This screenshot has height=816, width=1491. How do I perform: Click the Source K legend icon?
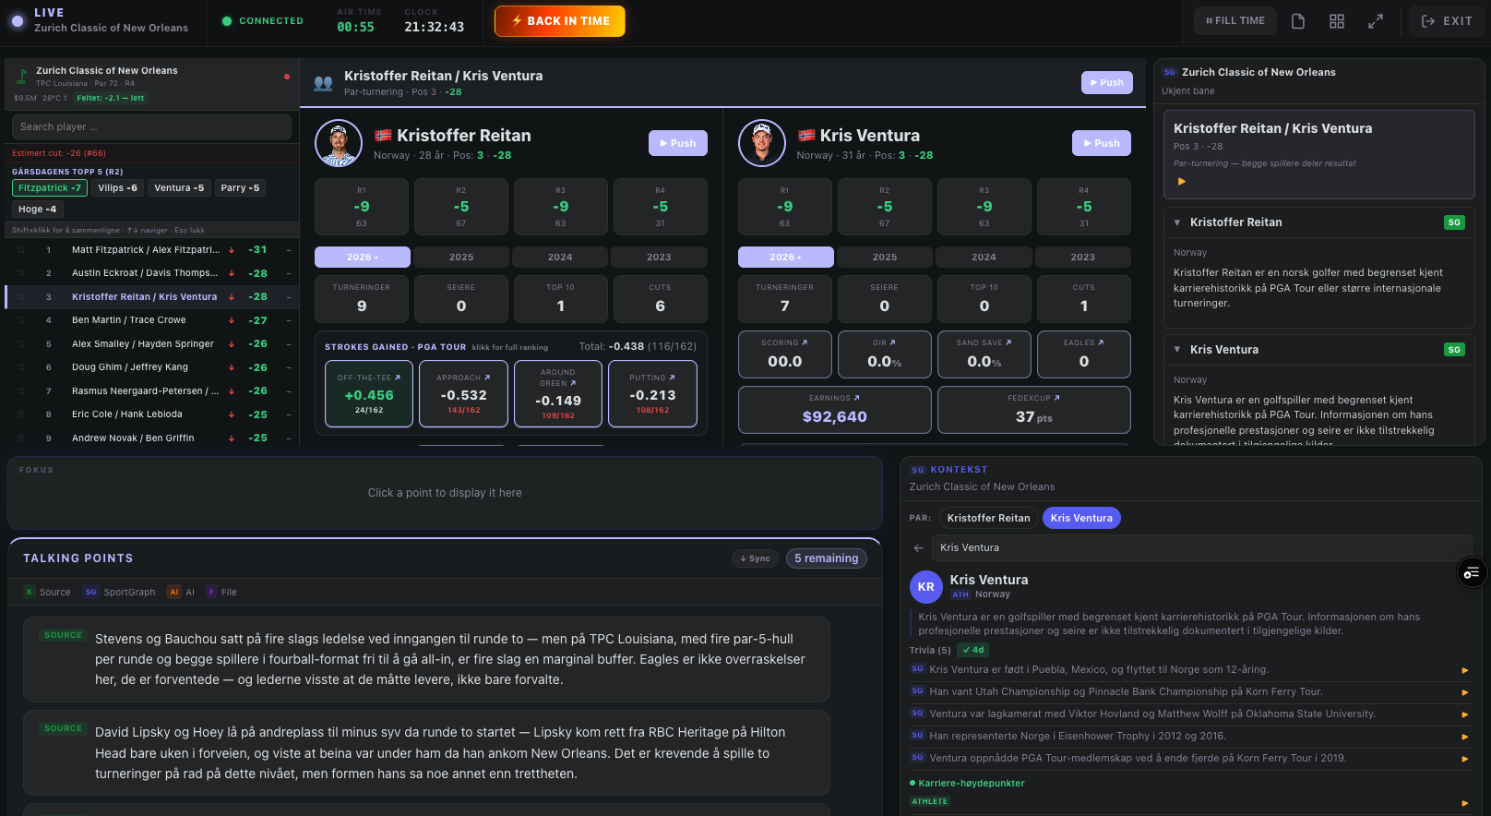(29, 593)
